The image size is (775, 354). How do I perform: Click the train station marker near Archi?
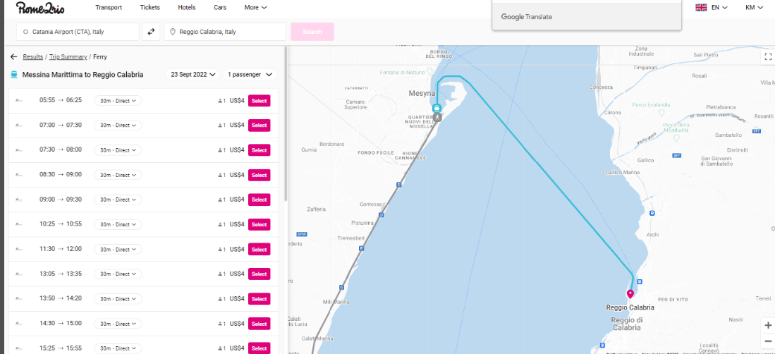click(652, 213)
